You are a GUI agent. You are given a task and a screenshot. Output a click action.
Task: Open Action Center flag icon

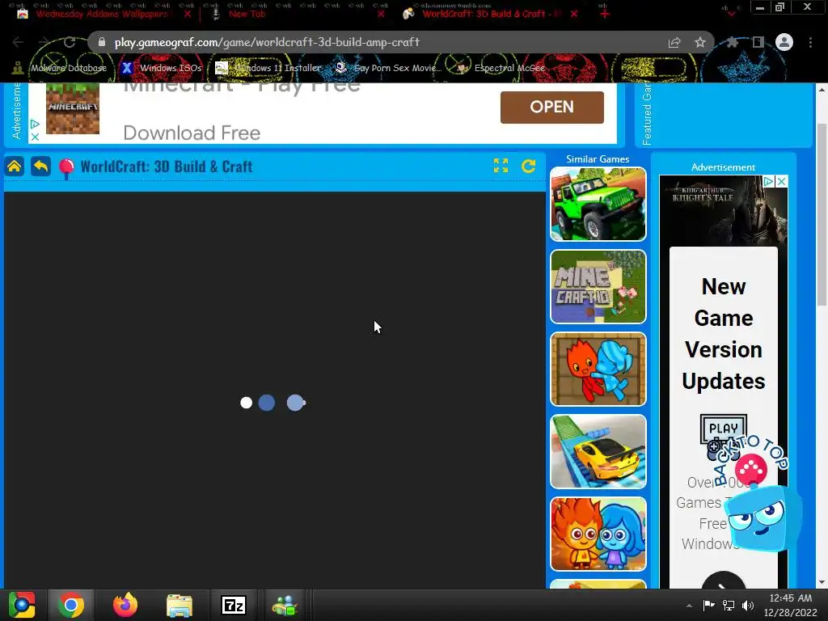tap(708, 605)
